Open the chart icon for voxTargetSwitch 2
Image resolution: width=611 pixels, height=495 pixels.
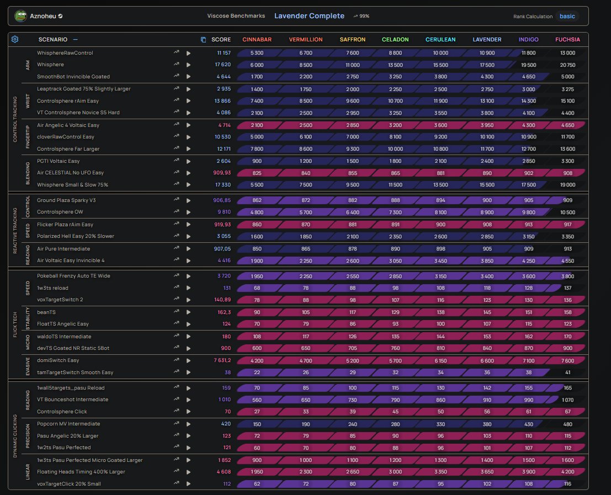pyautogui.click(x=177, y=299)
